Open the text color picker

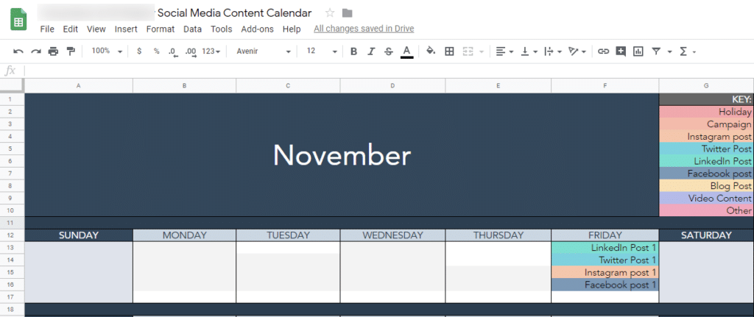click(x=406, y=51)
